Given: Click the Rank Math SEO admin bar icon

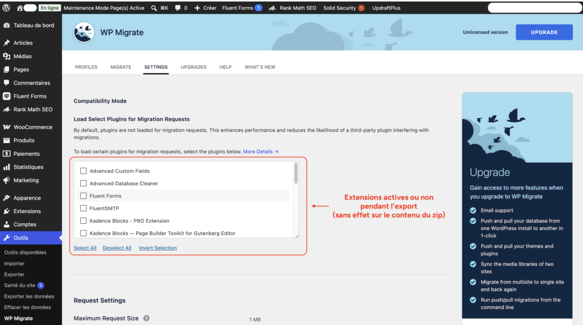Looking at the screenshot, I should point(273,8).
